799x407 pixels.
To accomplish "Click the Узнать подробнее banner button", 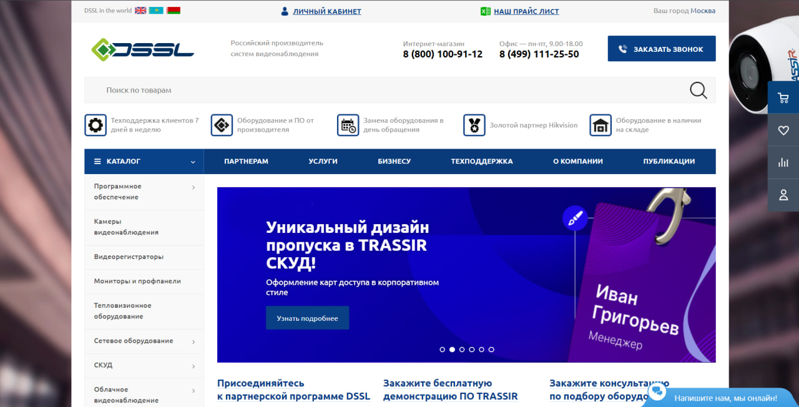I will pos(307,318).
